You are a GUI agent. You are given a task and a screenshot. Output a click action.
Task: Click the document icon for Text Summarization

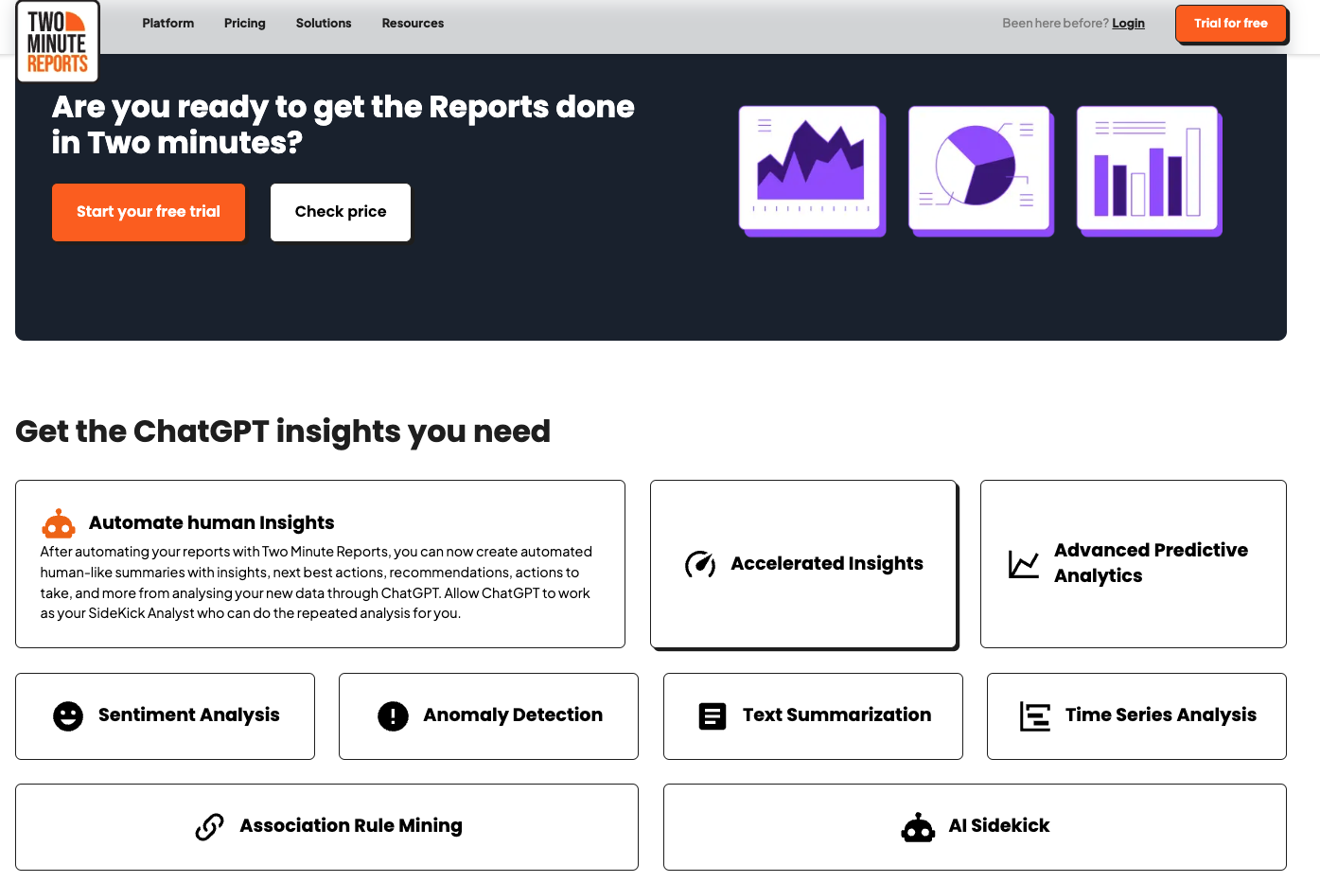713,716
